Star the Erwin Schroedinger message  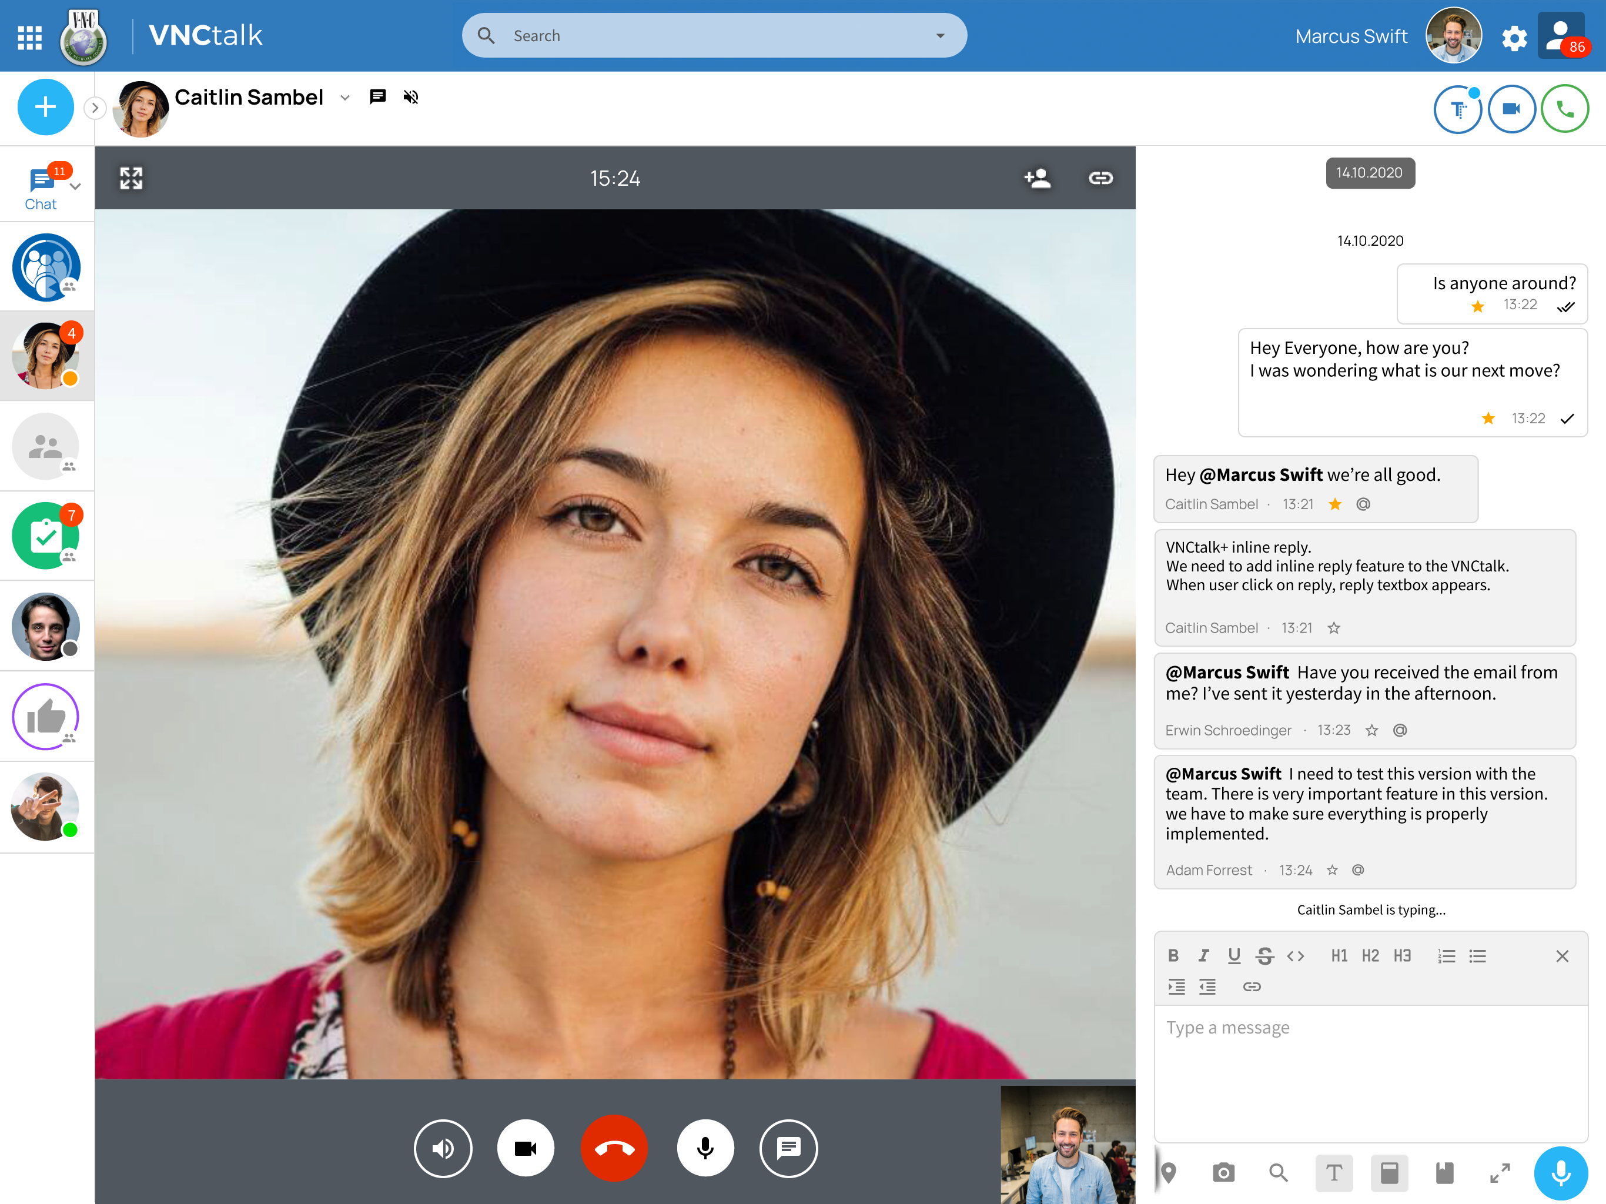tap(1371, 730)
